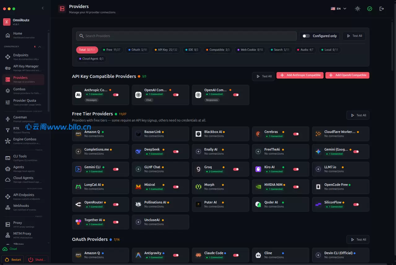Viewport: 396px width, 265px height.
Task: Open Provider Quota sliders icon
Action: coord(8,102)
